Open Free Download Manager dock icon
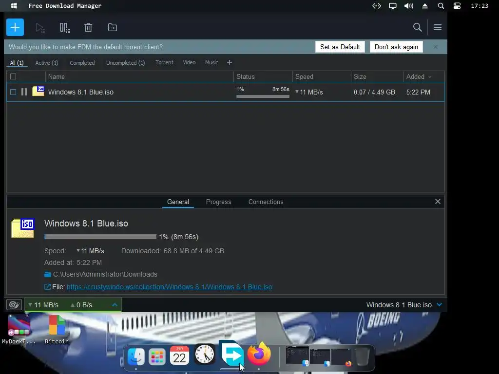The width and height of the screenshot is (499, 374). tap(231, 353)
